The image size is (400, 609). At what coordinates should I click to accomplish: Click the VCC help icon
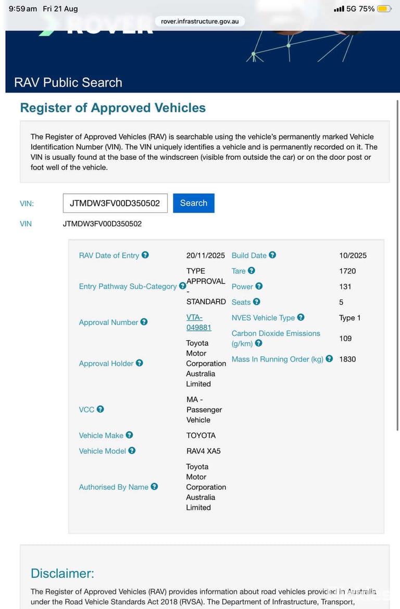[x=100, y=409]
